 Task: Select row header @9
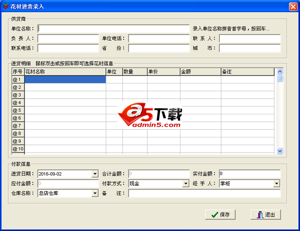pyautogui.click(x=18, y=141)
